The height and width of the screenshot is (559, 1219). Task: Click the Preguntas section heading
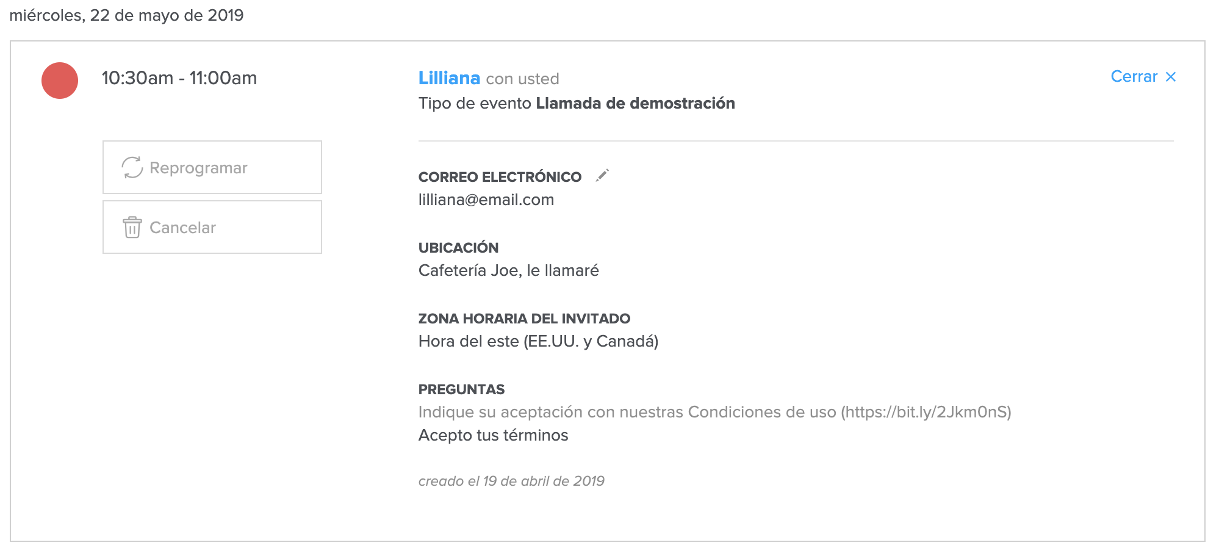click(461, 389)
